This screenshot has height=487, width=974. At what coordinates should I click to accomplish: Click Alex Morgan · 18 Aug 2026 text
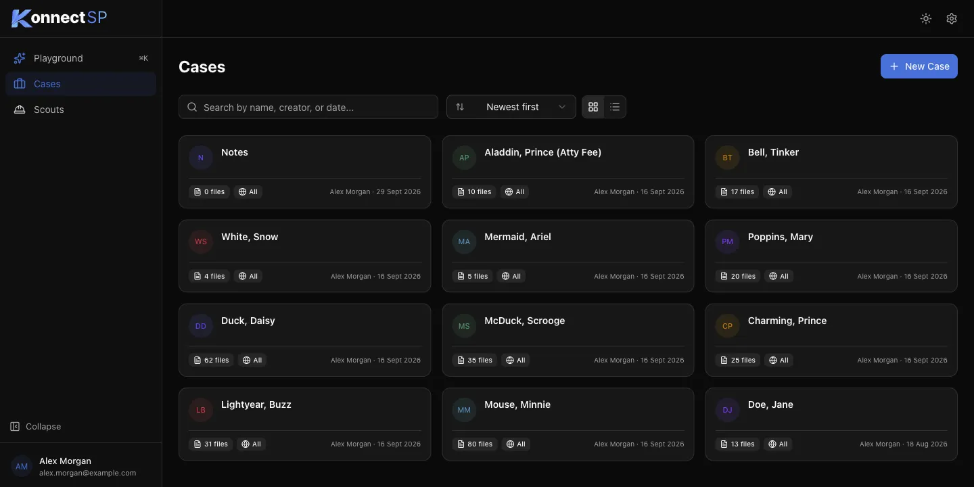click(904, 444)
